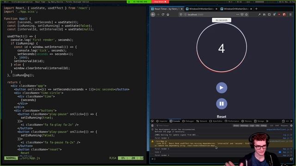Open the browser home page icon
The image size is (296, 166).
[168, 14]
